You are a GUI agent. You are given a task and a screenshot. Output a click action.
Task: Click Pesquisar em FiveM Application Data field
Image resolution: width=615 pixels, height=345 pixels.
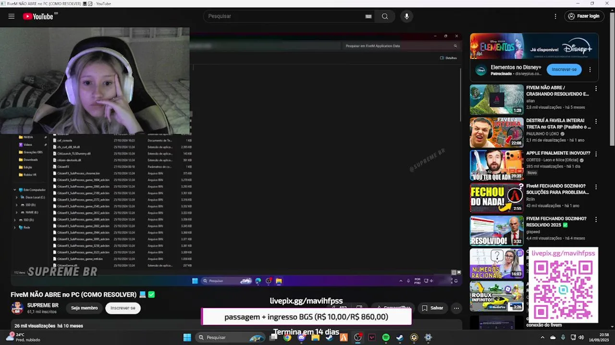tap(401, 46)
